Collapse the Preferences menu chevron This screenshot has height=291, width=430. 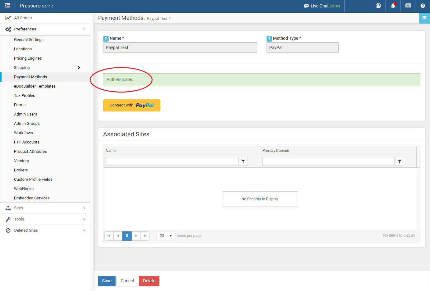[x=84, y=29]
